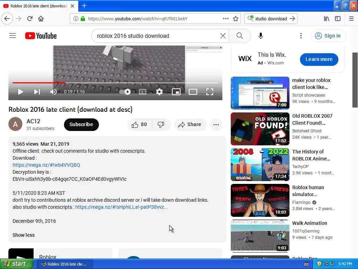Open the Flamingo channel name

click(301, 202)
